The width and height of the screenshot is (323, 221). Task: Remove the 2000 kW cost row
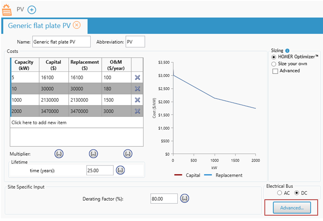point(137,111)
